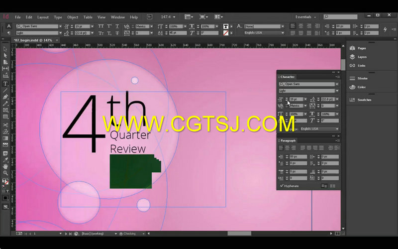
Task: Switch to Character Formatting Controls (A icon)
Action: tap(9, 26)
